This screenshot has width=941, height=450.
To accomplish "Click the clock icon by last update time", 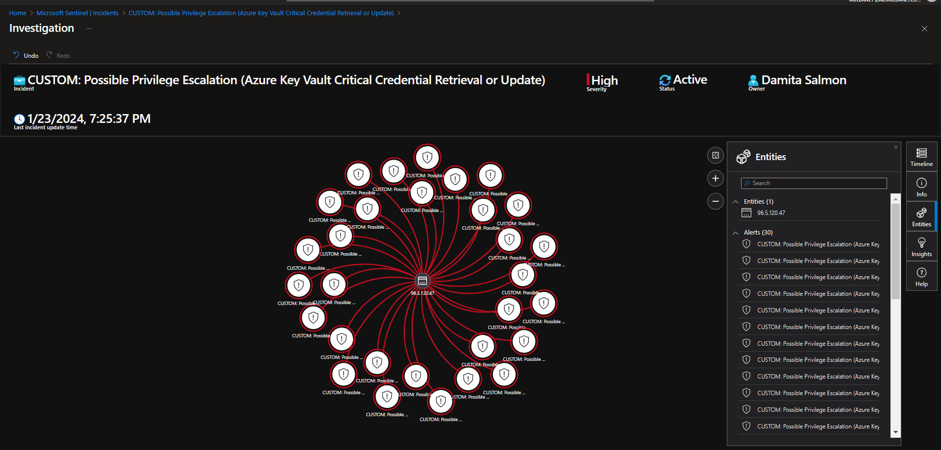I will point(20,119).
